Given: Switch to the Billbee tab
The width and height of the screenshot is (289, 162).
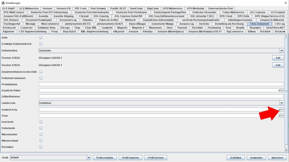Looking at the screenshot, I should [252, 32].
